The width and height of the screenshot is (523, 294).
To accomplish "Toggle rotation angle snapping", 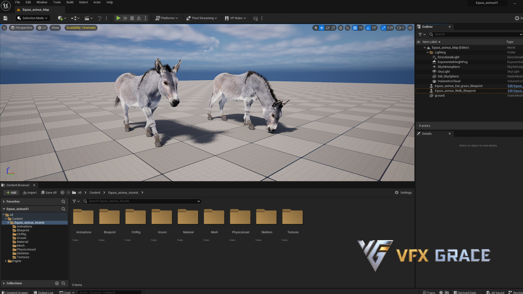I will click(368, 28).
